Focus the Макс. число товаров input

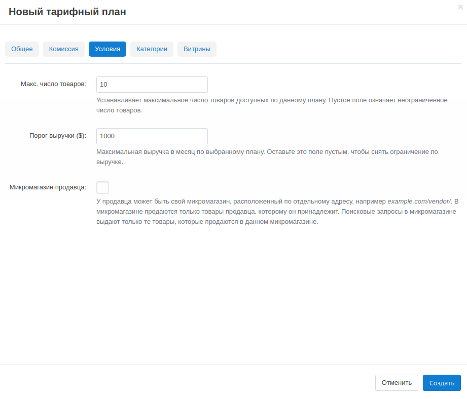tap(152, 85)
